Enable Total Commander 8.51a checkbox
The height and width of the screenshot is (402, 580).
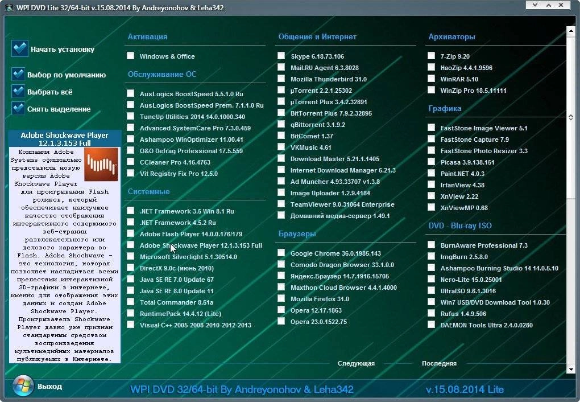click(x=131, y=302)
